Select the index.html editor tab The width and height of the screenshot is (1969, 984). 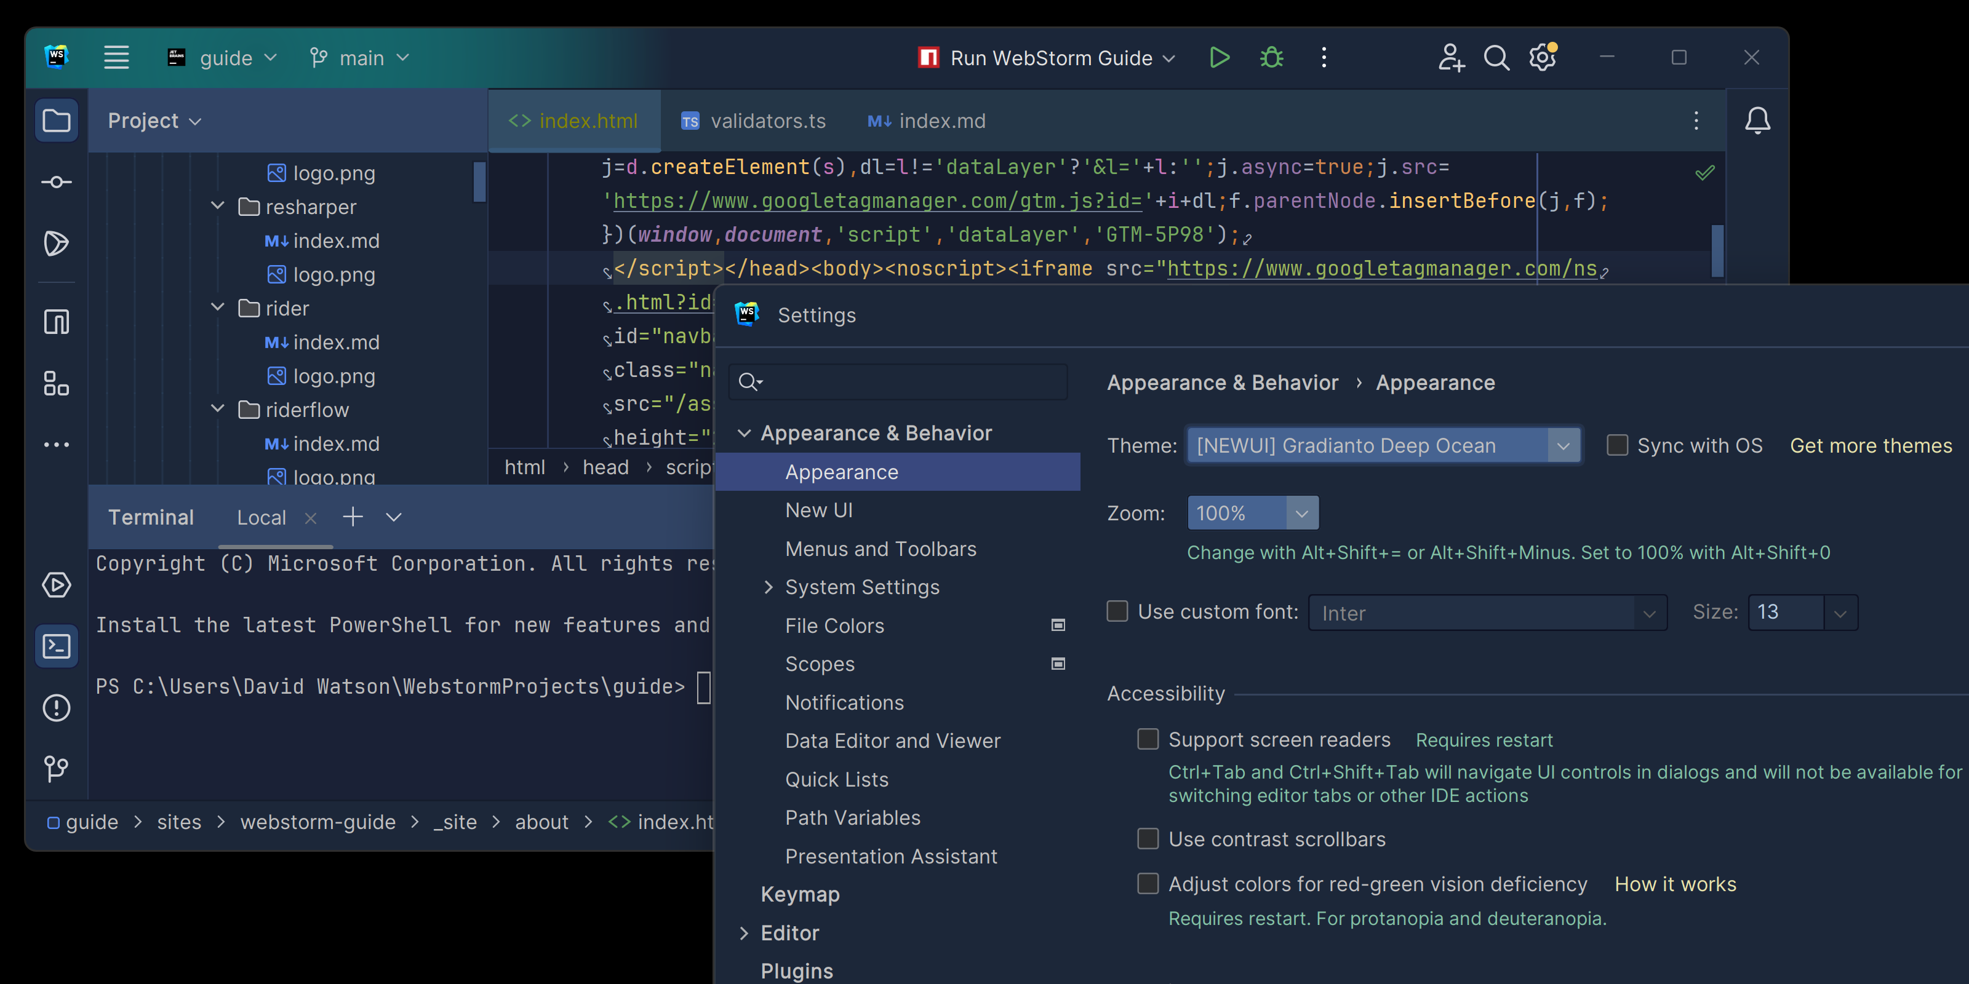[574, 121]
